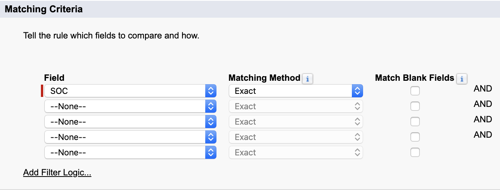Click the blue arrows on SOC dropdown
This screenshot has height=190, width=500.
211,91
